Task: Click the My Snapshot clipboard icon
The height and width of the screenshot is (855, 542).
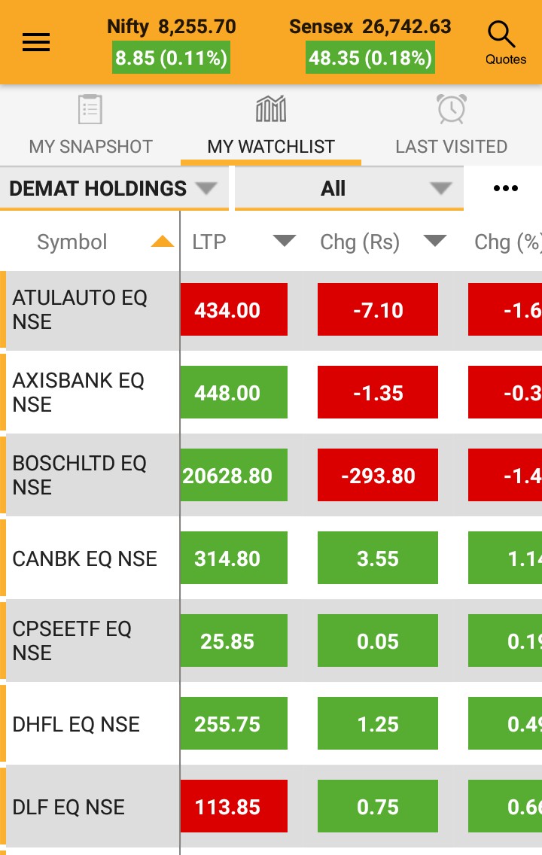Action: 90,110
